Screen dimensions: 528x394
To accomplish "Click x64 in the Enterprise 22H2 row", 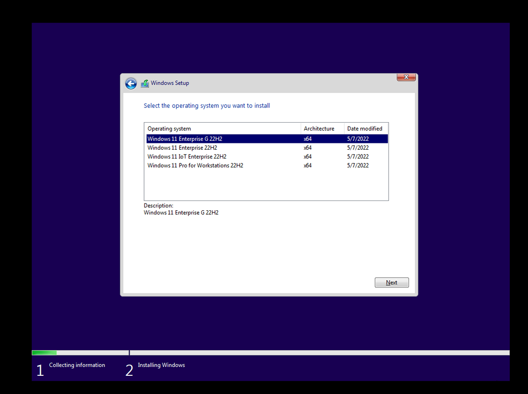I will coord(308,148).
